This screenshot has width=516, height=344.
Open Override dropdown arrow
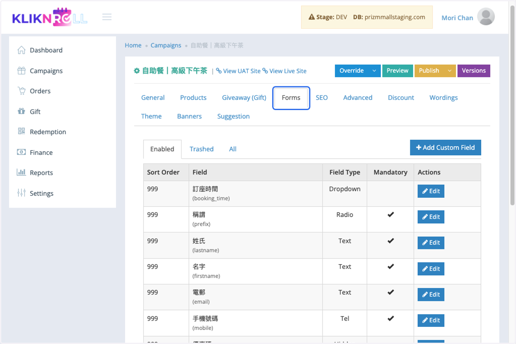point(374,71)
